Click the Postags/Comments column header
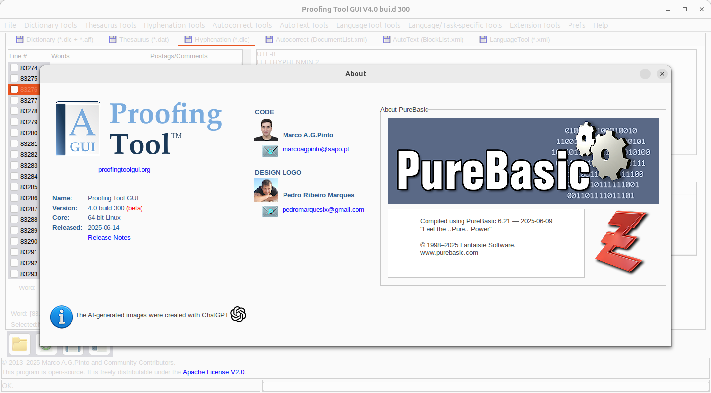This screenshot has width=711, height=393. pos(179,56)
